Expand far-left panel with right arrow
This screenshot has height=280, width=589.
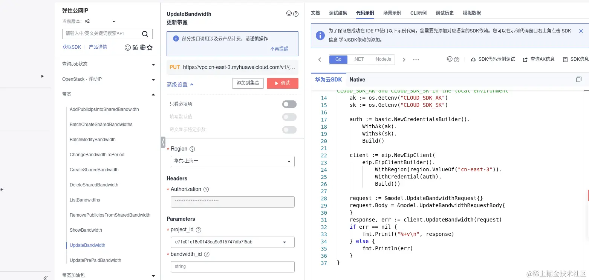pyautogui.click(x=43, y=76)
